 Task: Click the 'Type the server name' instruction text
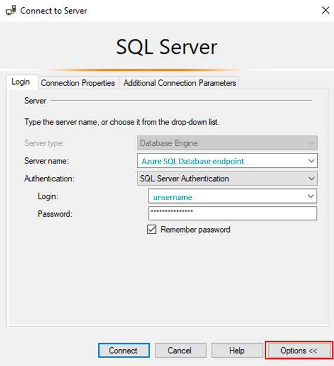[122, 122]
